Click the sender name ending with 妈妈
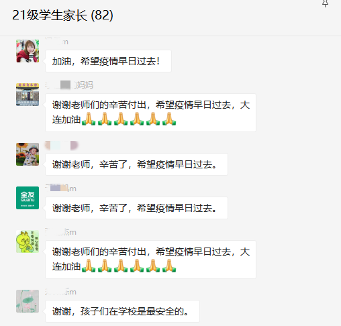The width and height of the screenshot is (341, 326). coord(69,85)
